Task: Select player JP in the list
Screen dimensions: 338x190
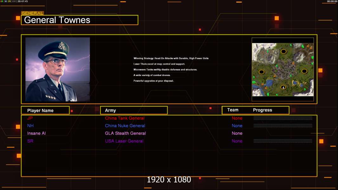Action: coord(30,118)
